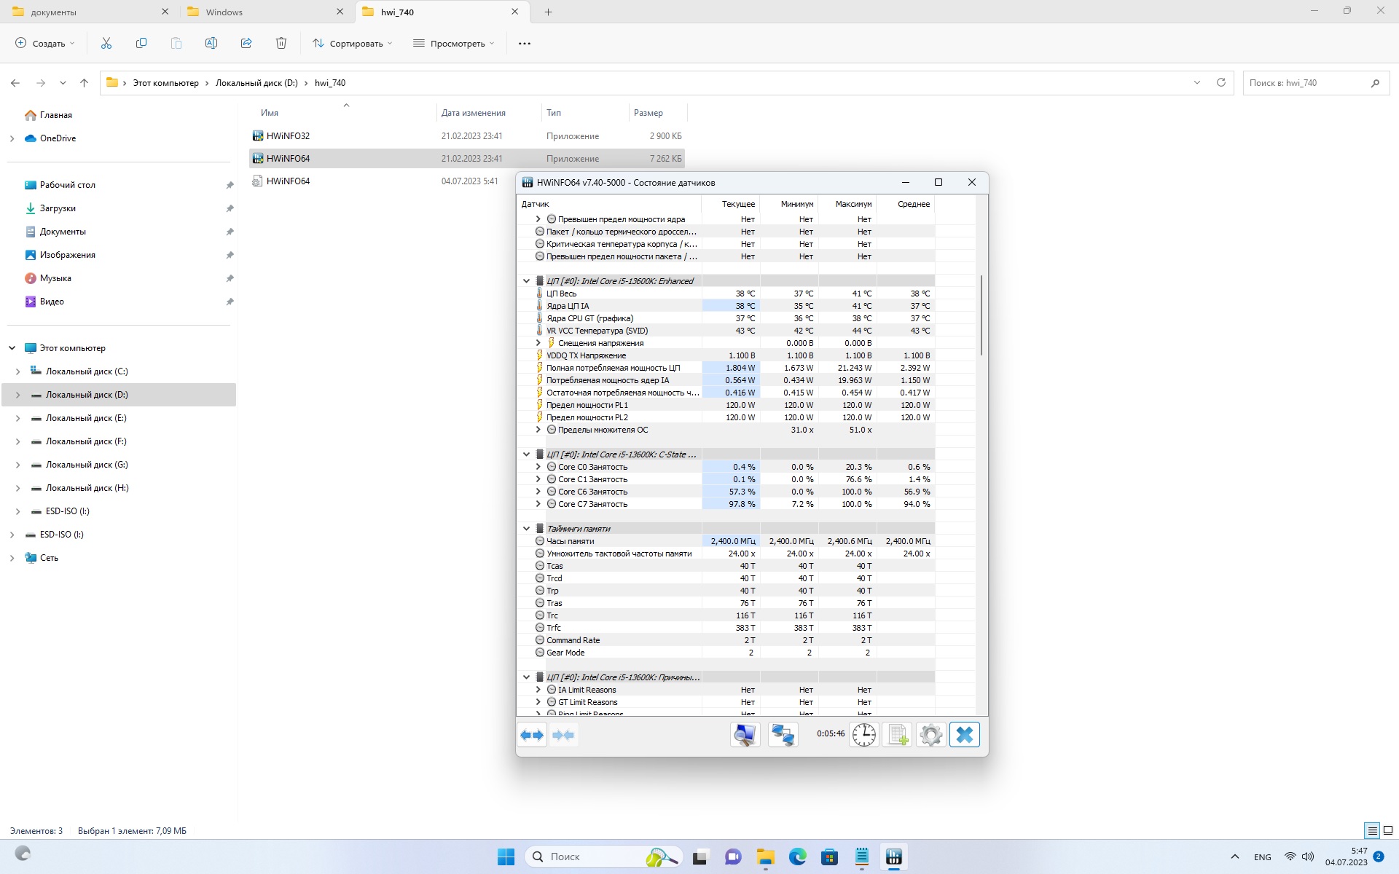The width and height of the screenshot is (1399, 874).
Task: Open the HWiNFO remote network computers icon
Action: [783, 735]
